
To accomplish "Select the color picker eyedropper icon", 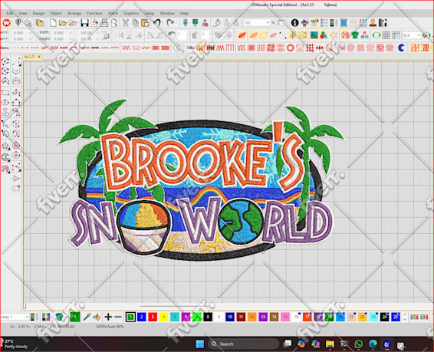I will (87, 317).
